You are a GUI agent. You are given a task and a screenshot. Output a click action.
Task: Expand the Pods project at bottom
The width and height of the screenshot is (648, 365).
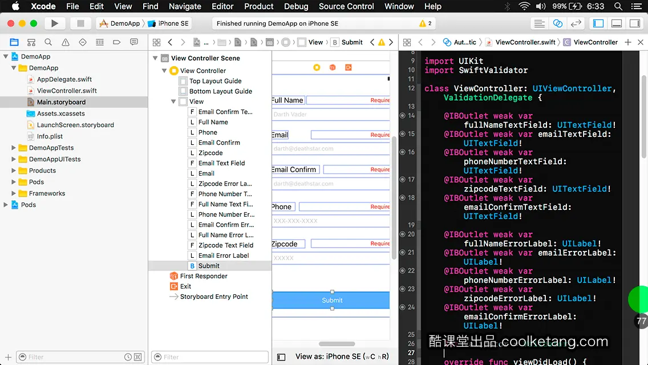coord(6,205)
